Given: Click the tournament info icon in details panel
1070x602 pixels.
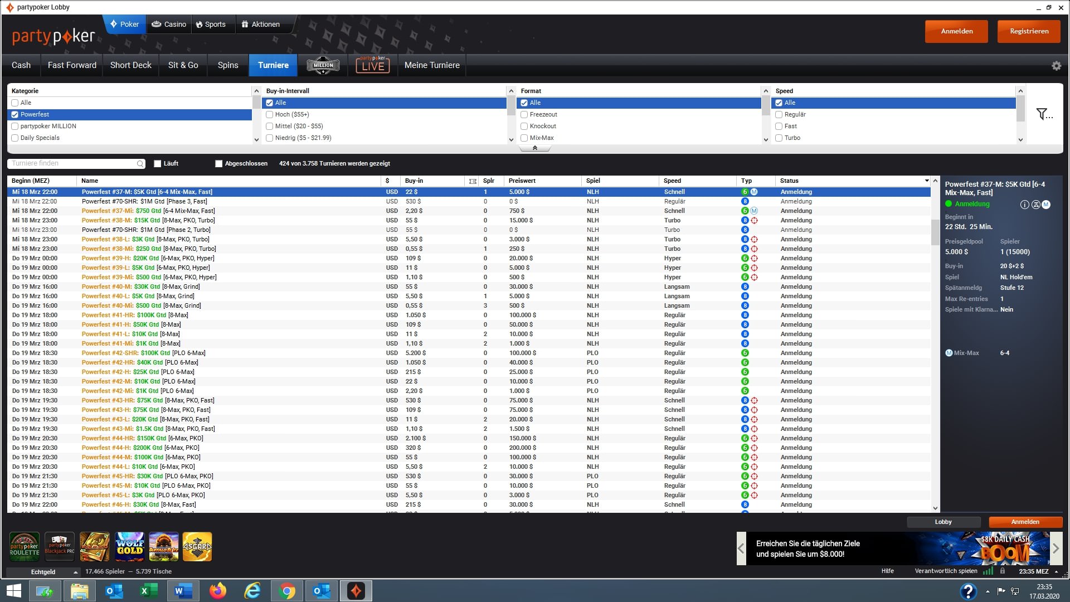Looking at the screenshot, I should [x=1024, y=205].
